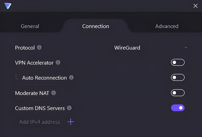Switch to the General tab
This screenshot has width=202, height=137.
[30, 26]
